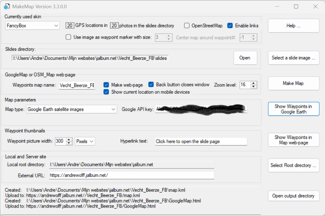Increase Zoom level with up spinner arrow
The width and height of the screenshot is (325, 216).
[254, 83]
